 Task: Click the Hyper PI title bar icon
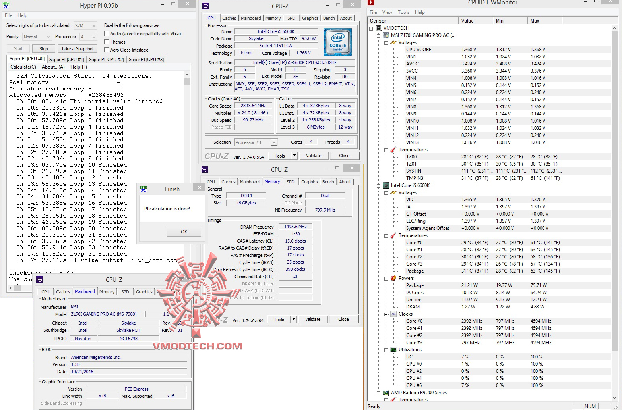pyautogui.click(x=6, y=6)
